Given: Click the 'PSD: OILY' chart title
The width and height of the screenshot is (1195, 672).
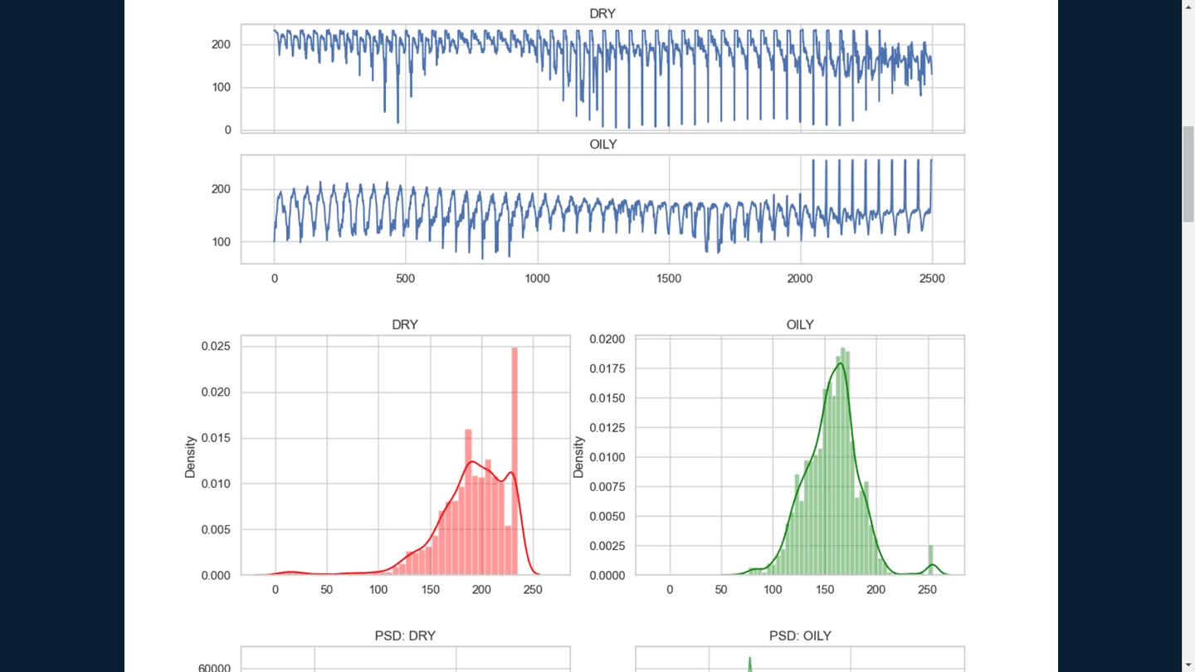Looking at the screenshot, I should 800,636.
